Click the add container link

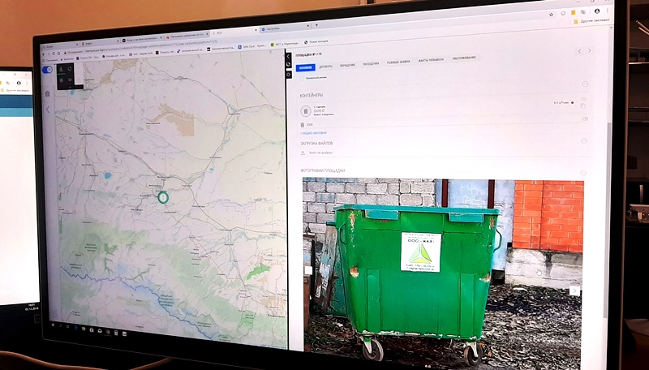(312, 133)
